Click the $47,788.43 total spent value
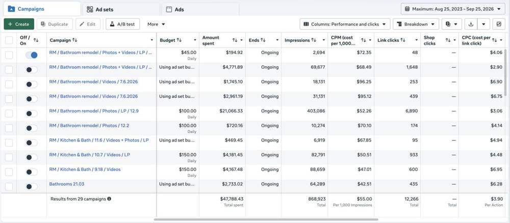Image resolution: width=510 pixels, height=223 pixels. 232,199
